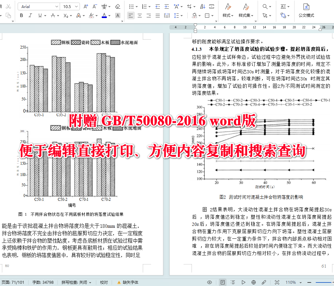Open the font name dropdown showing Arial
The width and height of the screenshot is (334, 286).
coord(39,6)
